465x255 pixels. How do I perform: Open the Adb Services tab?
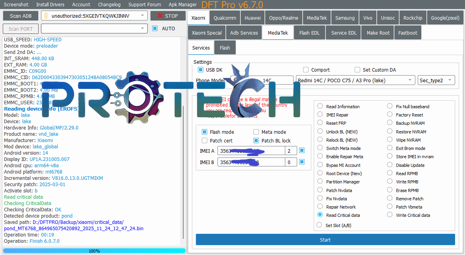[244, 33]
